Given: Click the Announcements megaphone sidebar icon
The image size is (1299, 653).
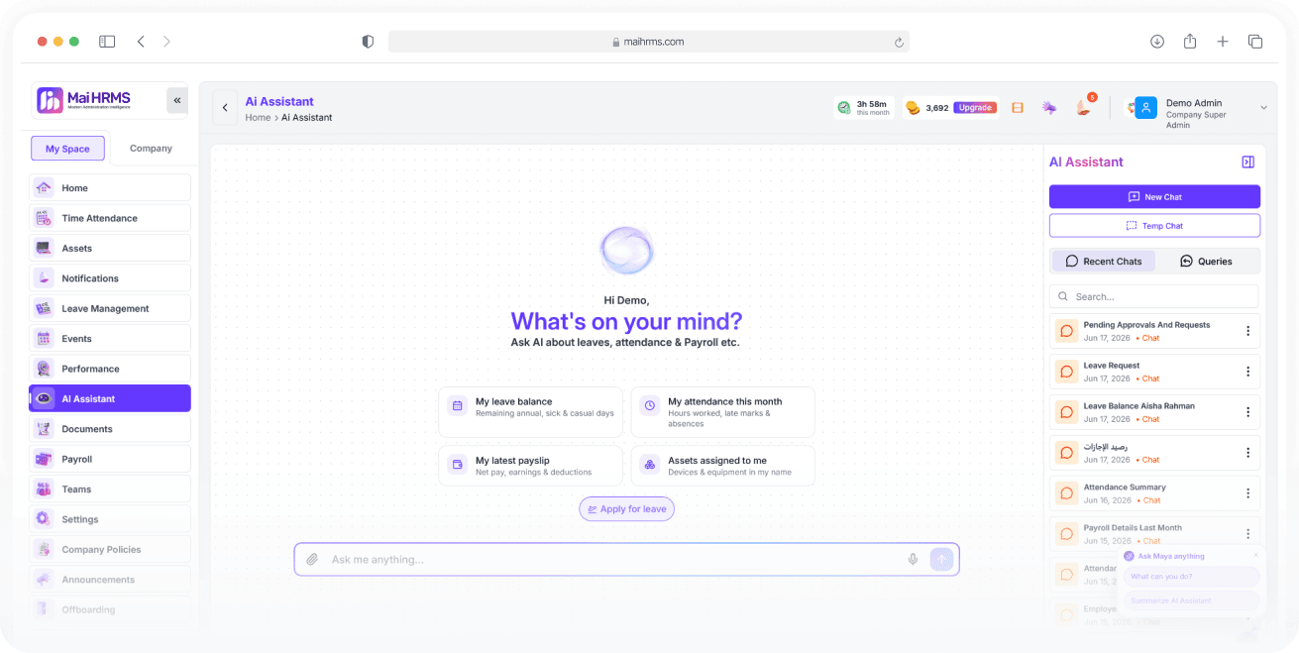Looking at the screenshot, I should [x=44, y=580].
